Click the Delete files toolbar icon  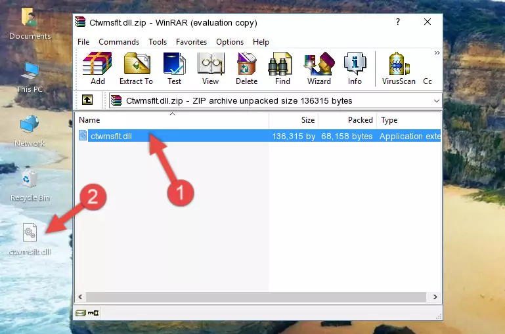pyautogui.click(x=247, y=68)
